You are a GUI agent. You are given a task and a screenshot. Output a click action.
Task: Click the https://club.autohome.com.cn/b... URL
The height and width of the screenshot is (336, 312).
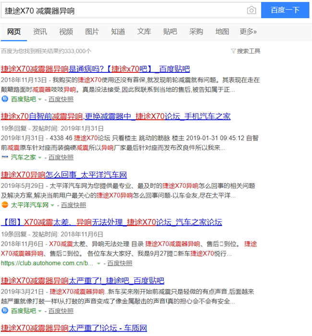click(47, 263)
